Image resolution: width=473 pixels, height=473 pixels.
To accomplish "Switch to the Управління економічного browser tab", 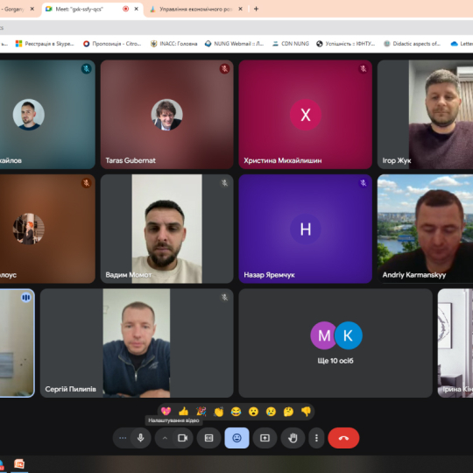I will (196, 9).
